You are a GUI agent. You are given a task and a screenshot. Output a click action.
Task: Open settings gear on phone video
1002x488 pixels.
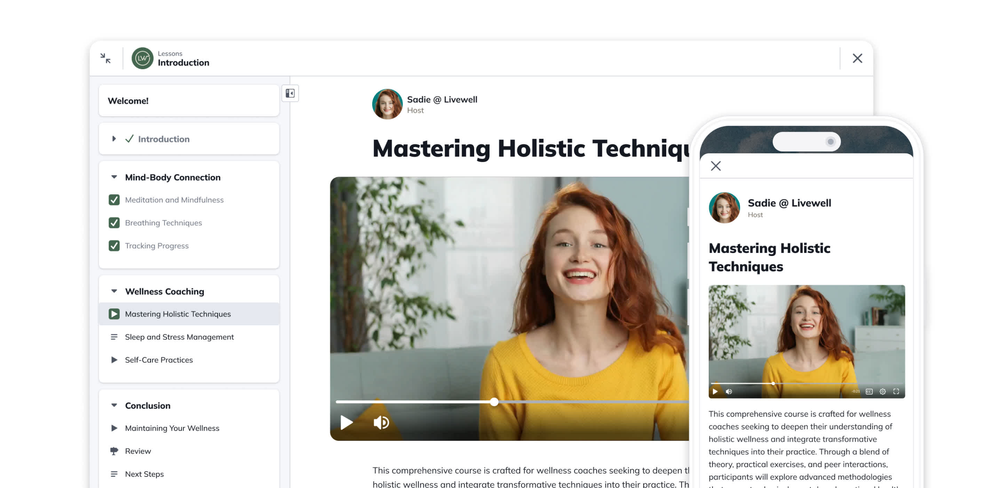pos(882,392)
